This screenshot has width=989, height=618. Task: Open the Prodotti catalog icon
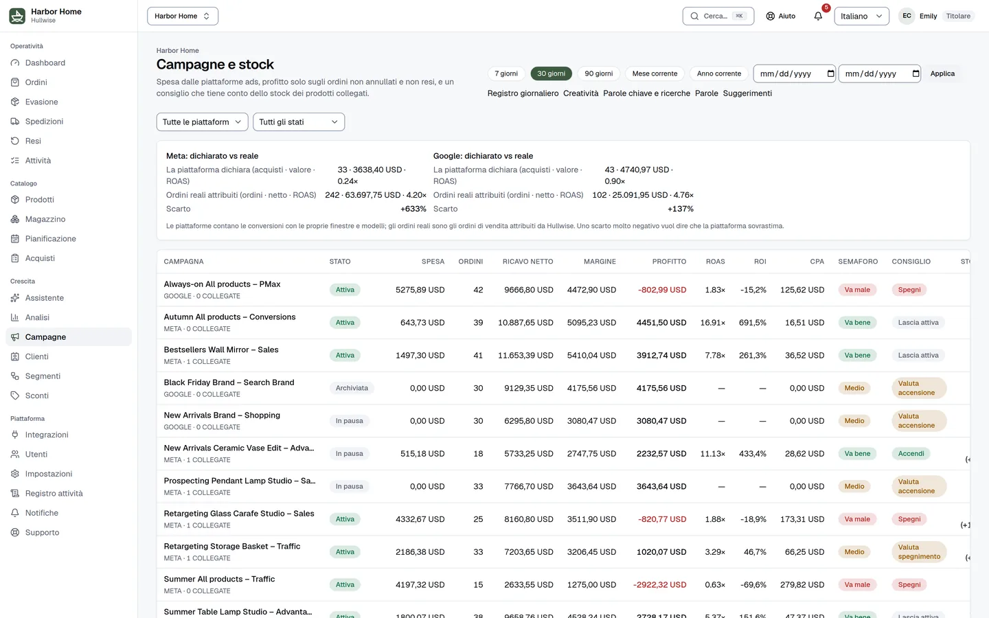(15, 200)
